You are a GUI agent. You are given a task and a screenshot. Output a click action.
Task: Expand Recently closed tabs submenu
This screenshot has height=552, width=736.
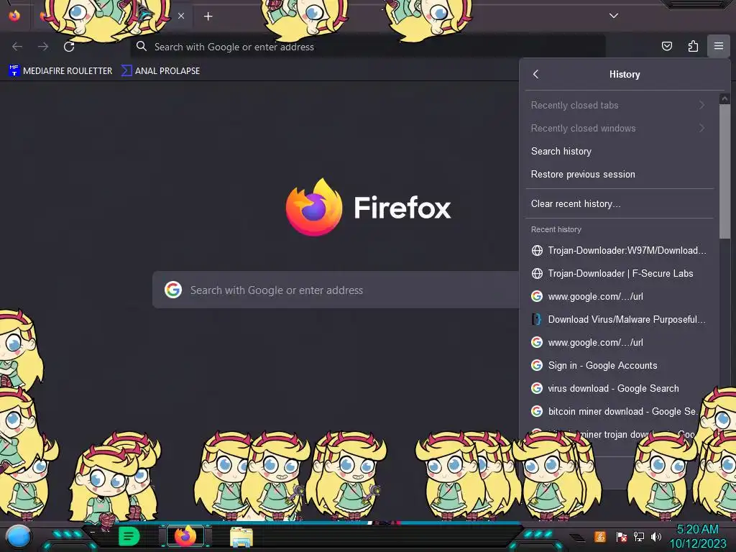coord(619,105)
